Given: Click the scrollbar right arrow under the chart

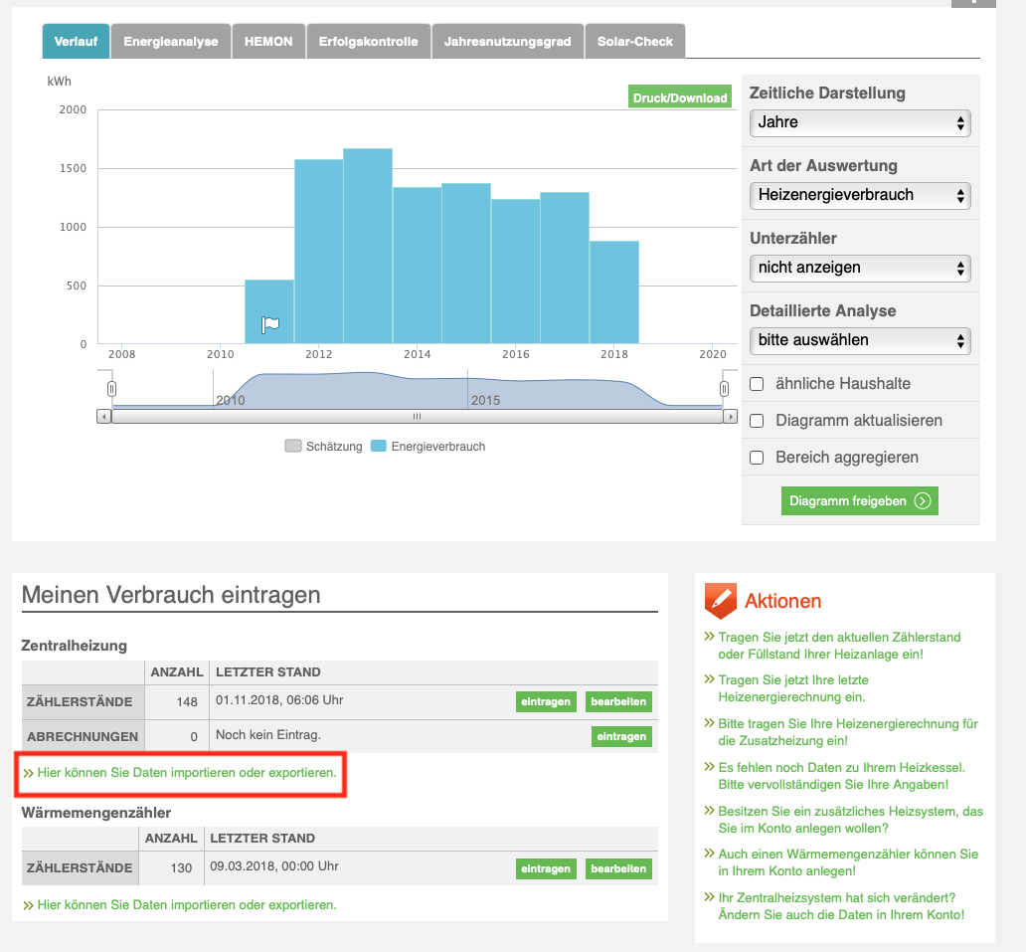Looking at the screenshot, I should click(x=730, y=417).
